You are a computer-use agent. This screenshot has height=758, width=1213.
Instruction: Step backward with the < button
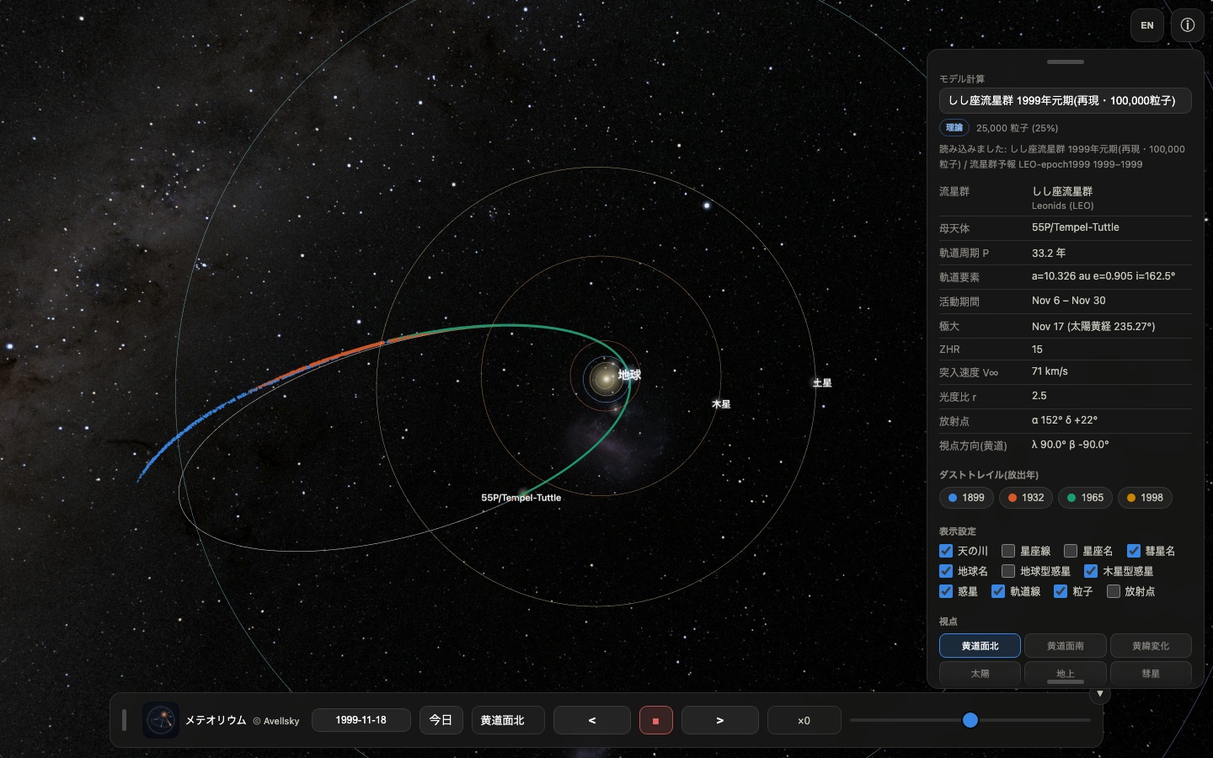[x=591, y=720]
